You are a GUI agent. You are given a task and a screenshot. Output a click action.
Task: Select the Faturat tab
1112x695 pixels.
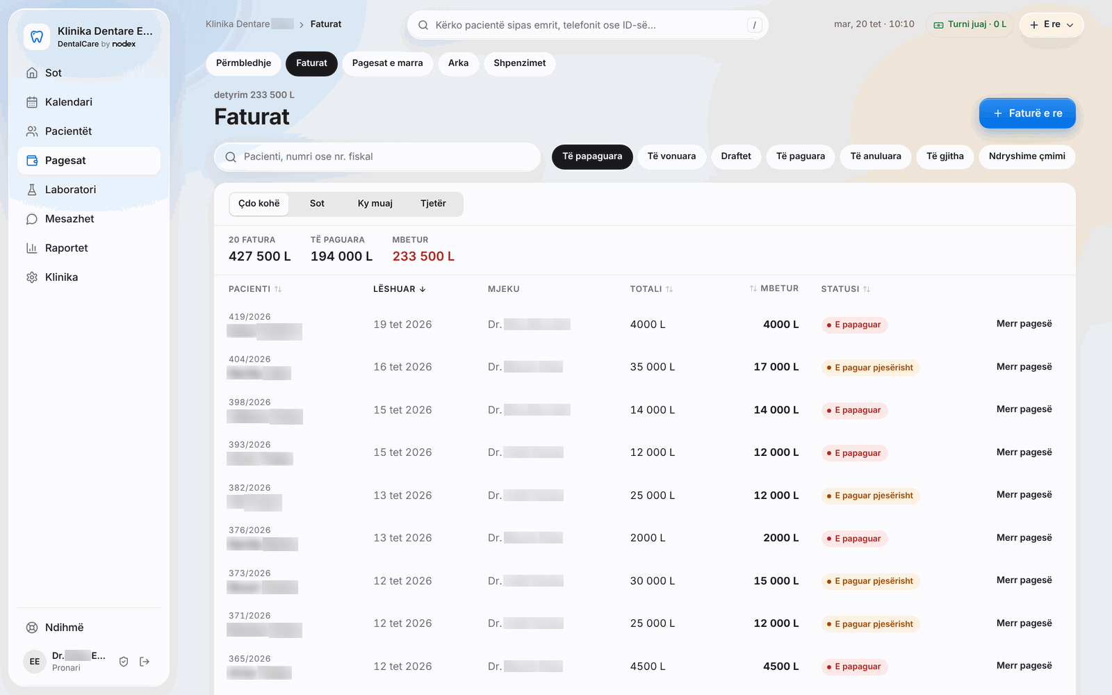(311, 63)
